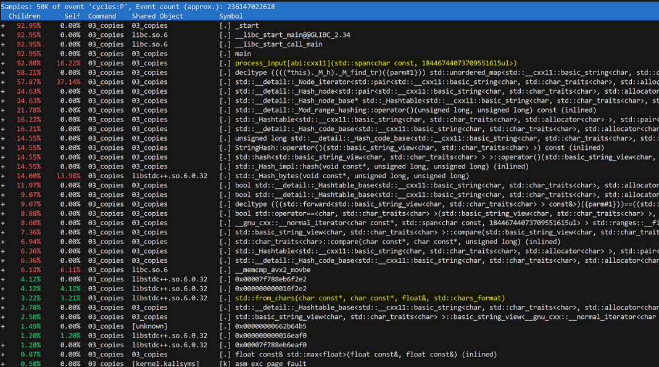This screenshot has height=367, width=659.
Task: Click the Symbol column header
Action: pos(231,16)
